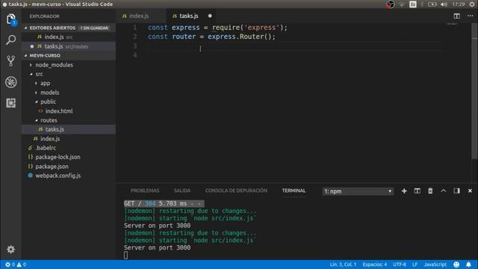Open the Explorer view in activity bar
The image size is (478, 269).
(x=11, y=19)
